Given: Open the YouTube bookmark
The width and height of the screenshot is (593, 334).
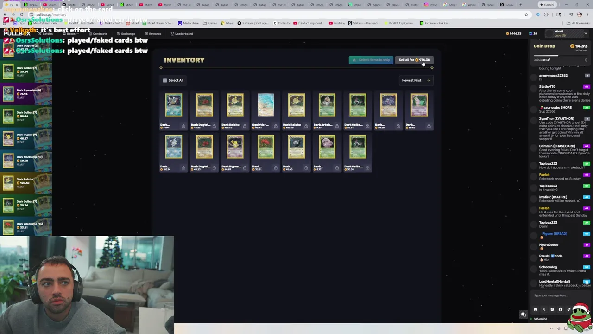Looking at the screenshot, I should coord(337,23).
